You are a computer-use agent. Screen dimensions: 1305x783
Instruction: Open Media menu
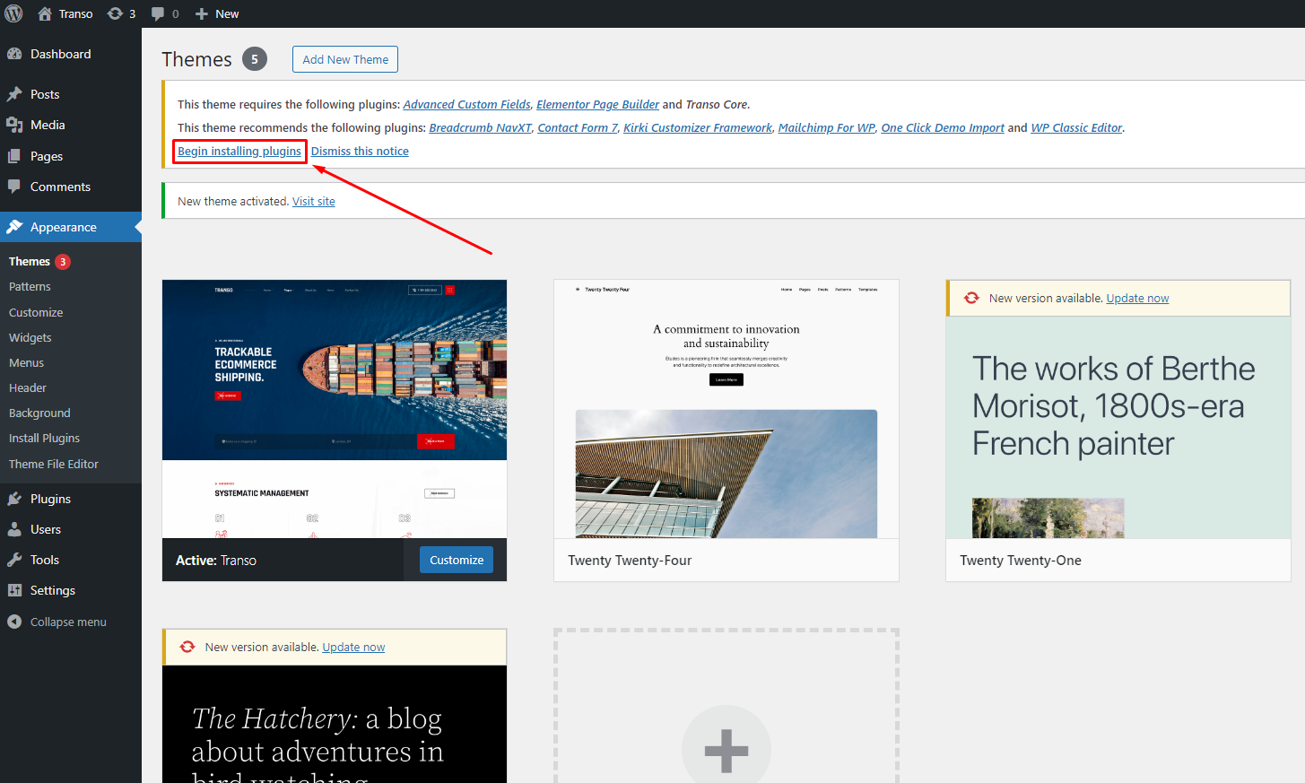(48, 125)
